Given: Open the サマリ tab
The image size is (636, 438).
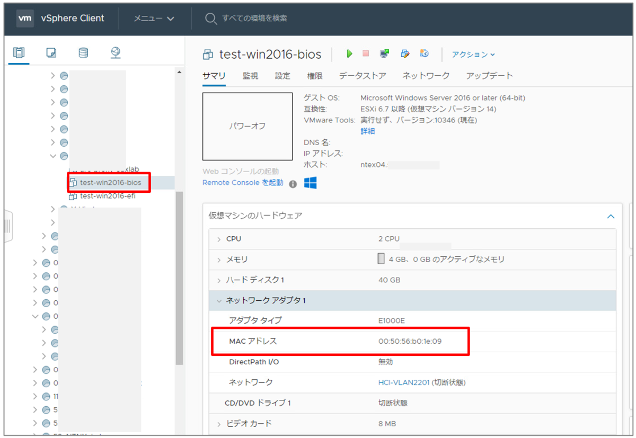Looking at the screenshot, I should 214,76.
